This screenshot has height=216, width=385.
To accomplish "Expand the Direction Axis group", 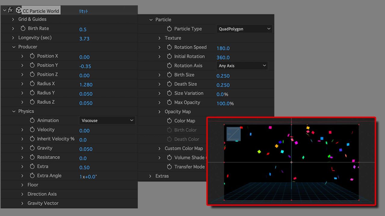I will coord(22,194).
